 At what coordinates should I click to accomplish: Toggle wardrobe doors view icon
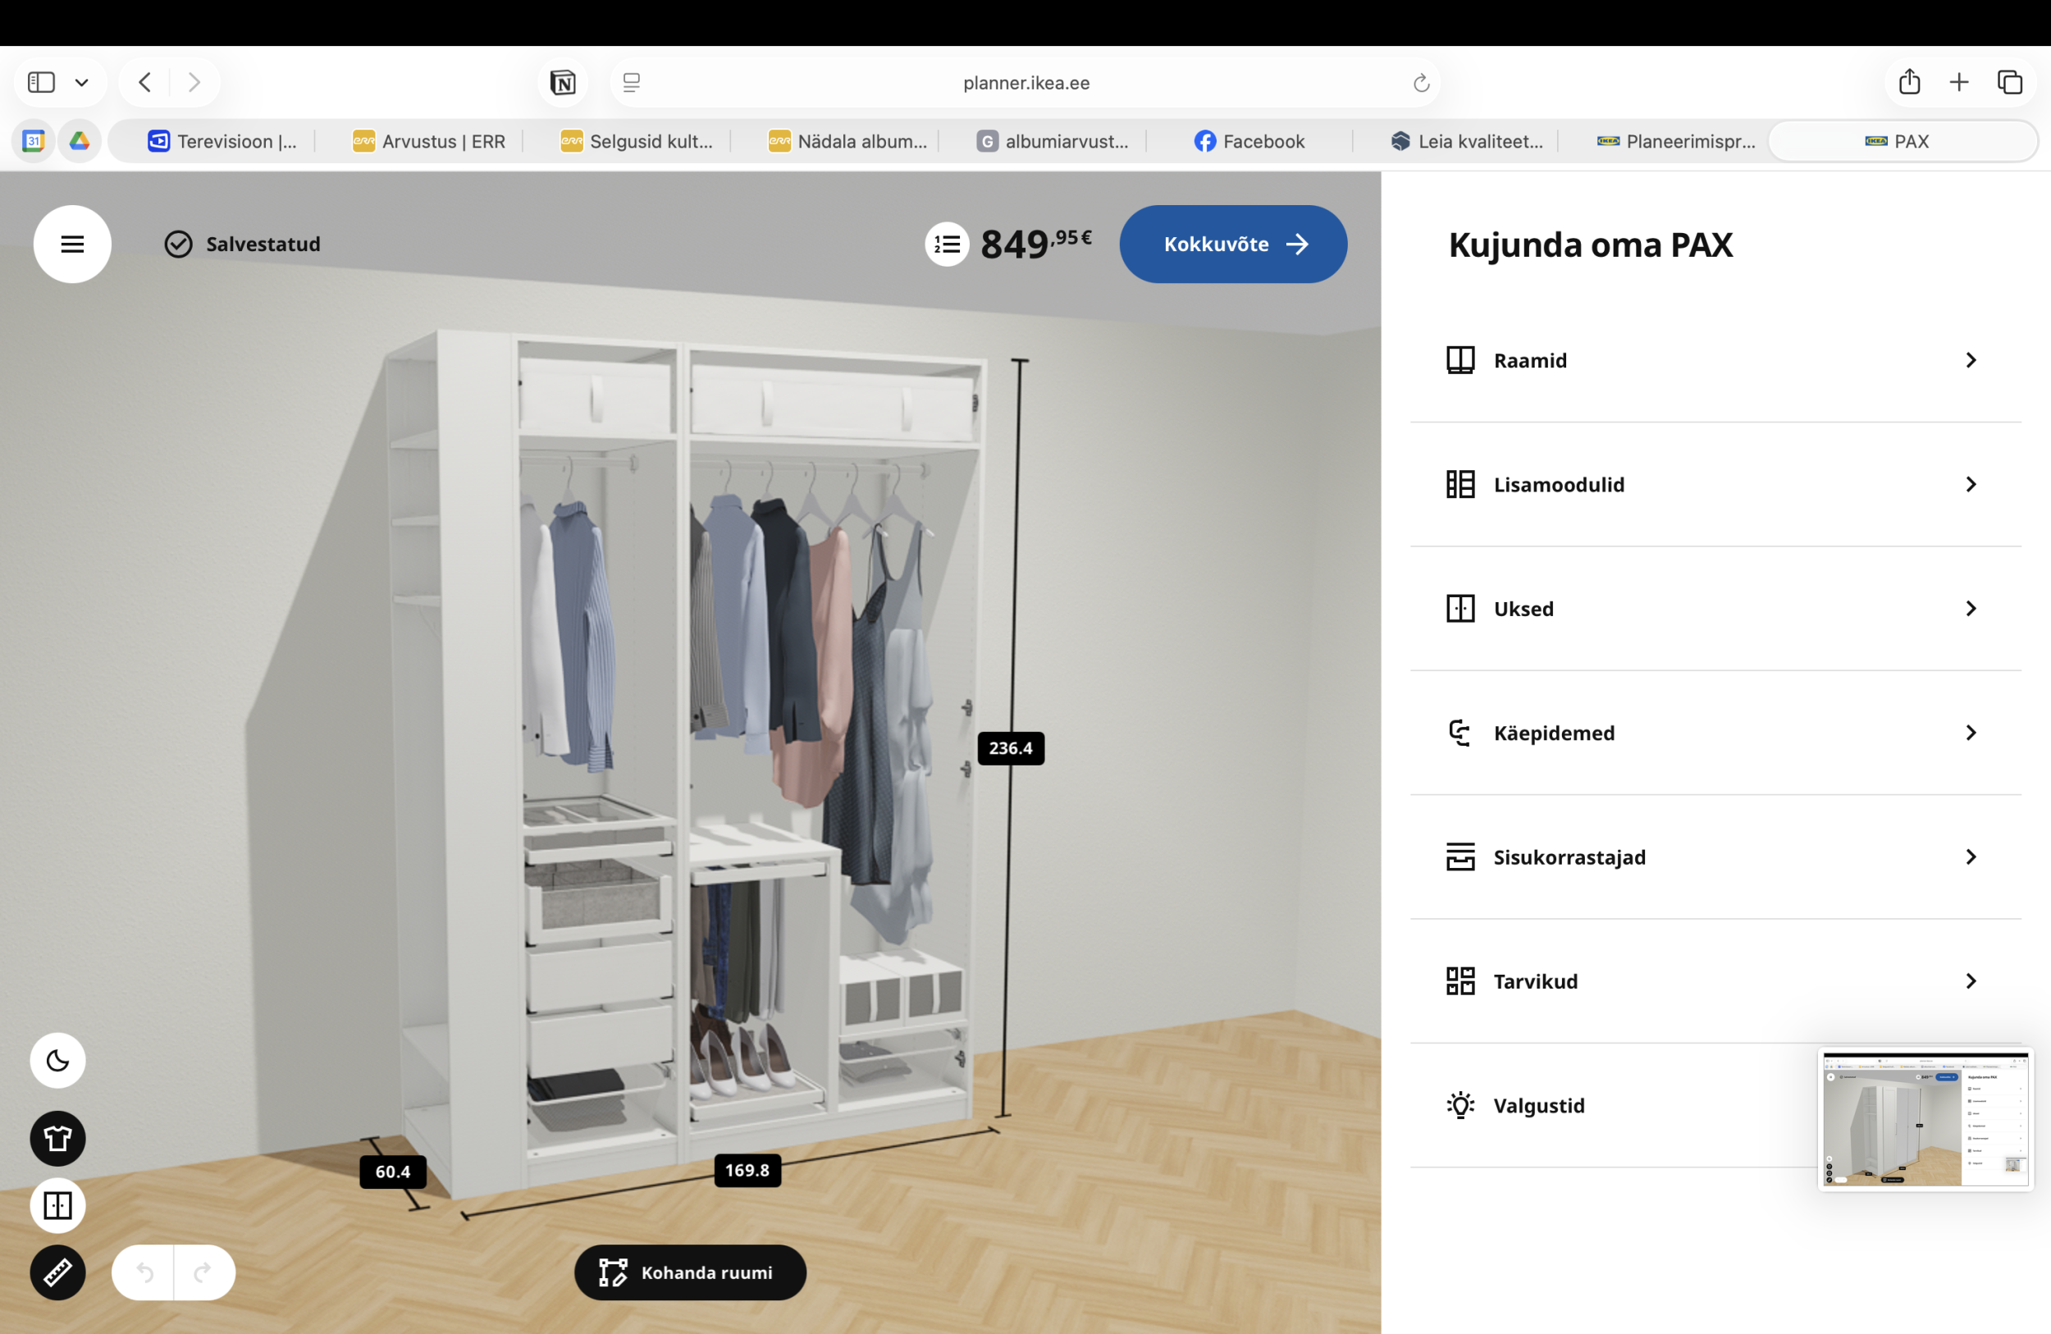click(57, 1204)
